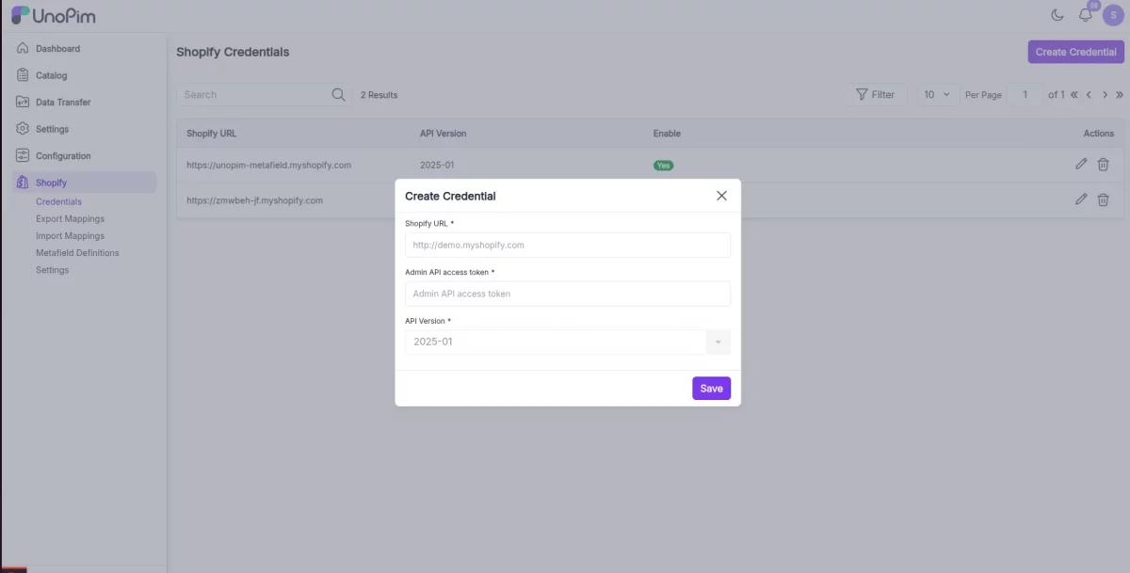Open the API Version dropdown

(718, 342)
